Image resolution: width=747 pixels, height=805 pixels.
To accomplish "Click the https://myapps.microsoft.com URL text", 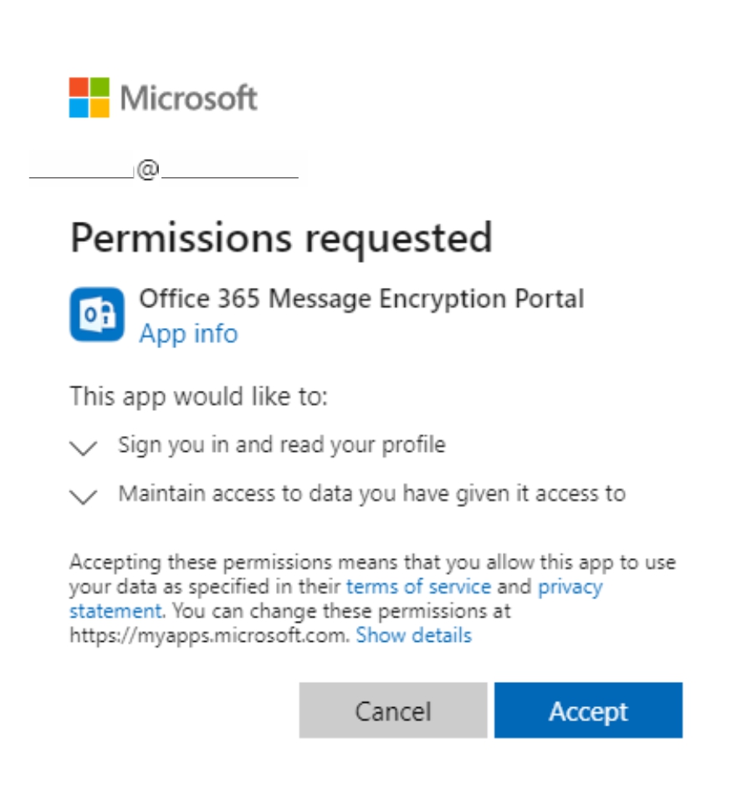I will (x=207, y=636).
